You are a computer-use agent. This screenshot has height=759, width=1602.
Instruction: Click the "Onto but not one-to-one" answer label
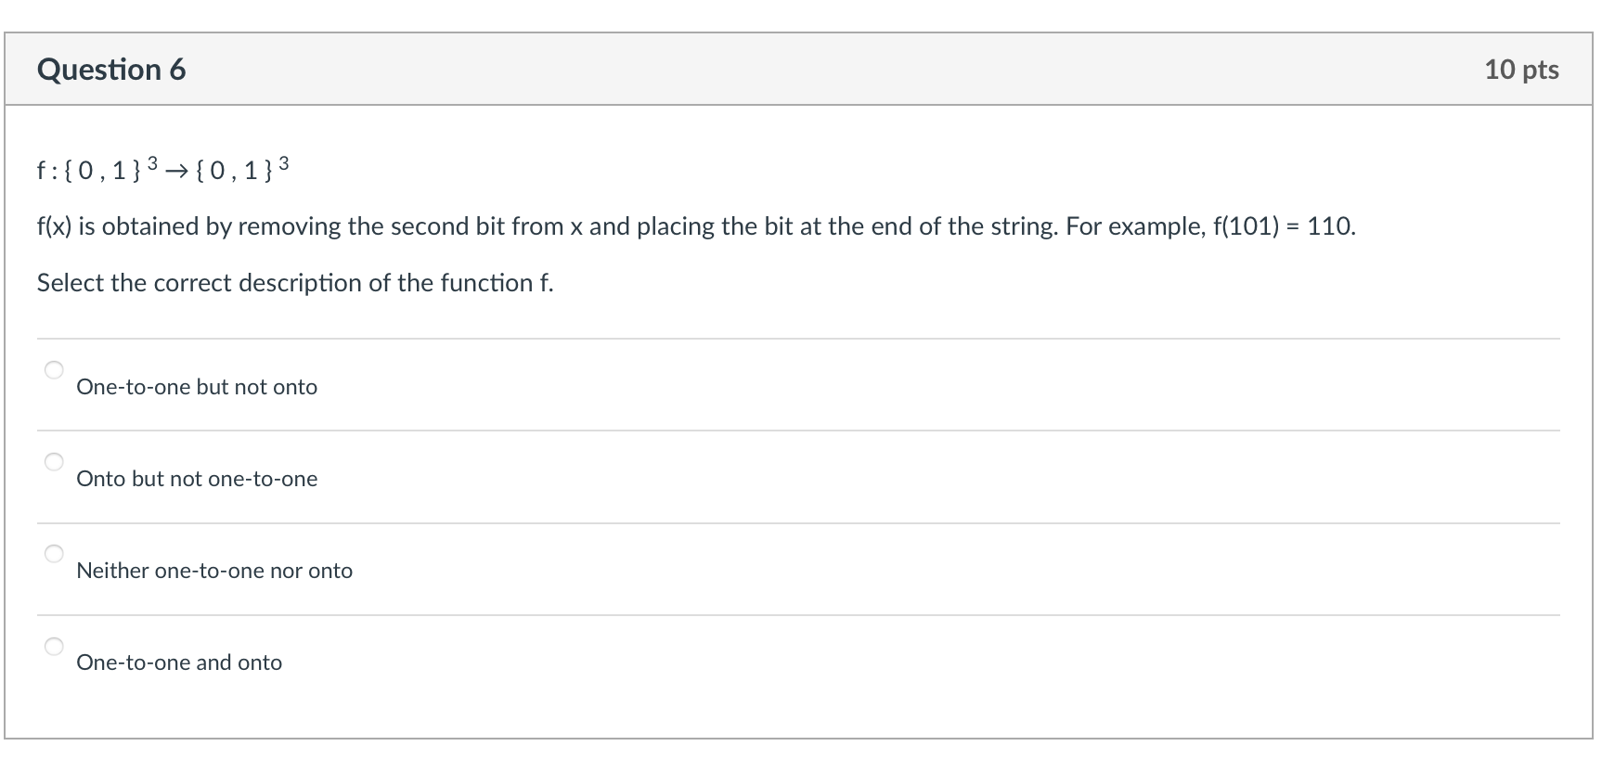click(x=197, y=479)
